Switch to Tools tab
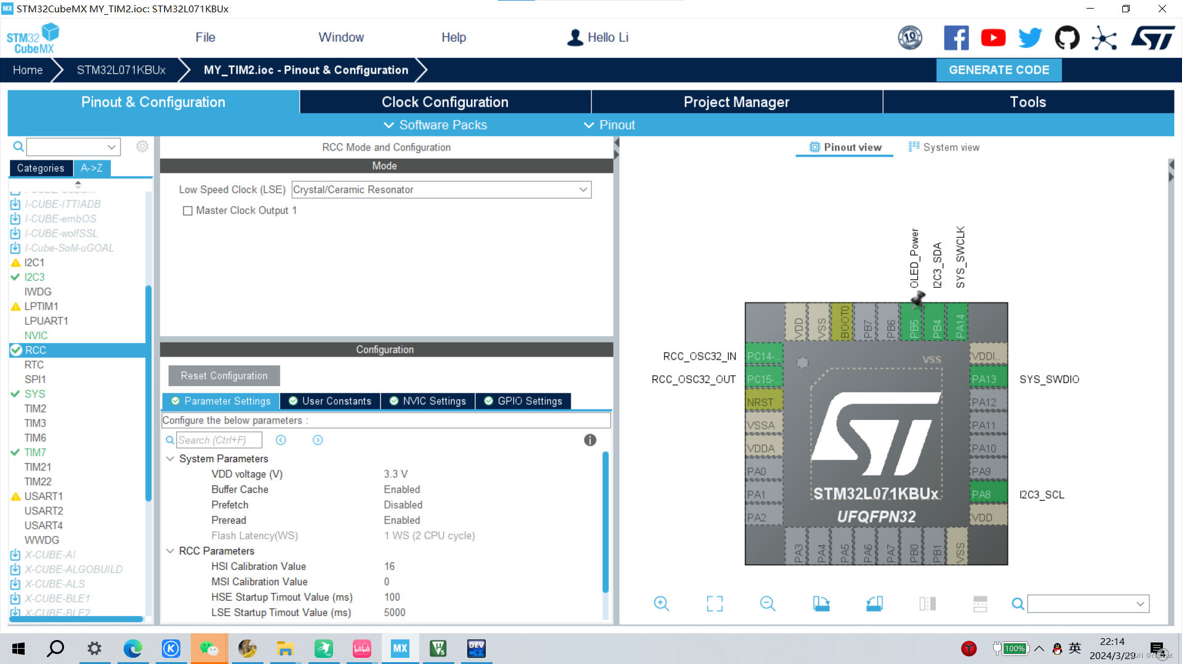 coord(1028,102)
